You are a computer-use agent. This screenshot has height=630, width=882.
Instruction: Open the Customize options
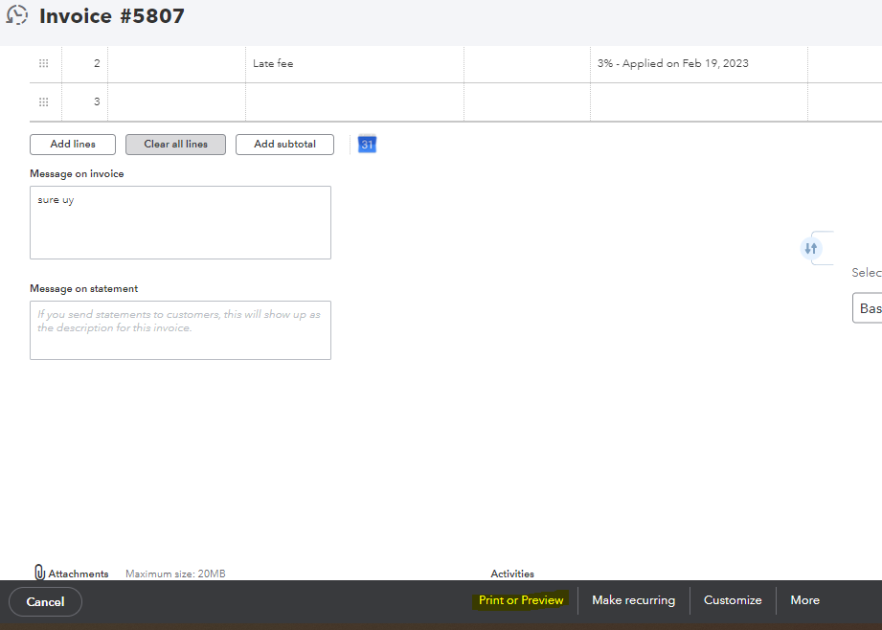point(733,600)
